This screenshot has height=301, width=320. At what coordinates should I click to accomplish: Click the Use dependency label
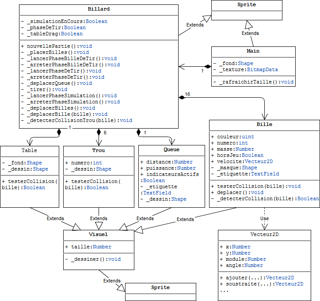coord(264,218)
